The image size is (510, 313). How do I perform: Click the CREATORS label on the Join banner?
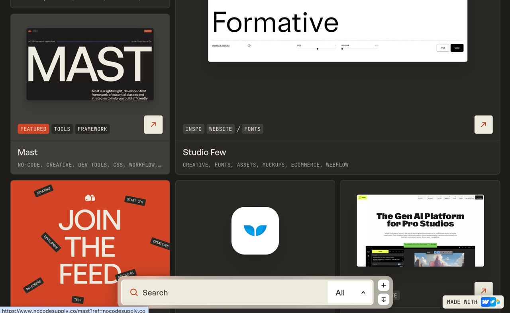tap(43, 191)
